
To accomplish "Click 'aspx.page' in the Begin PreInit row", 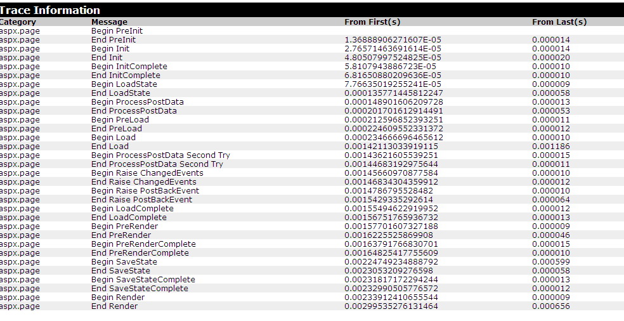I will 20,30.
